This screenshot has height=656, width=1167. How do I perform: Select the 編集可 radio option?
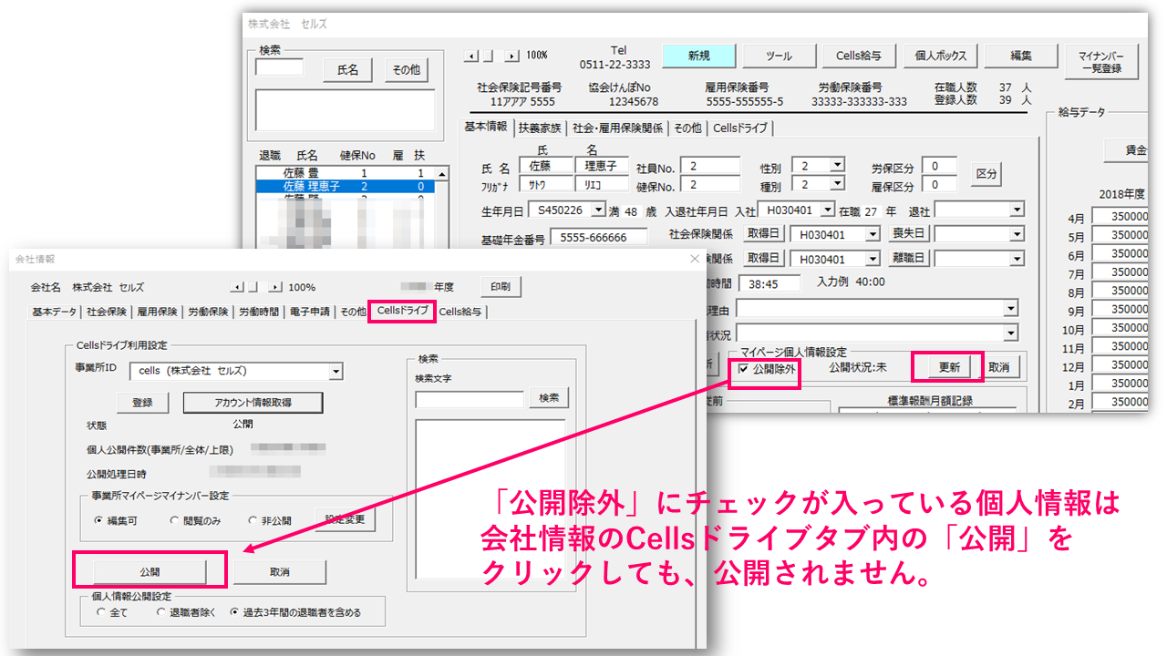[99, 520]
